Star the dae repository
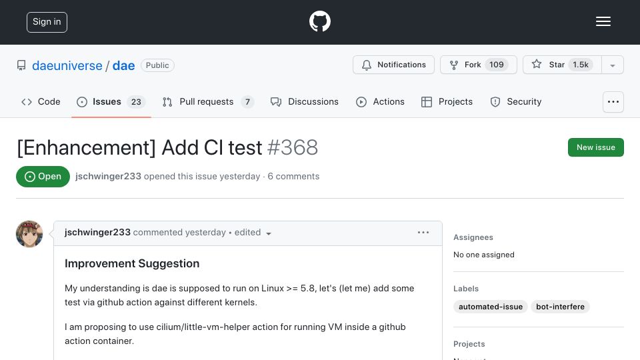Image resolution: width=640 pixels, height=360 pixels. pyautogui.click(x=562, y=65)
